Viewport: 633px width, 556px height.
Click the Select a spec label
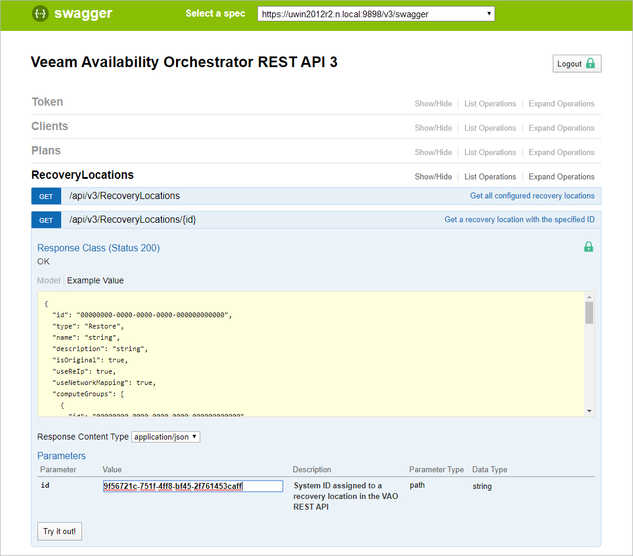click(215, 13)
